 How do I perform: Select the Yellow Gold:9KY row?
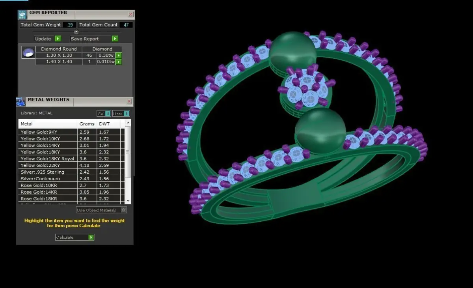[71, 132]
